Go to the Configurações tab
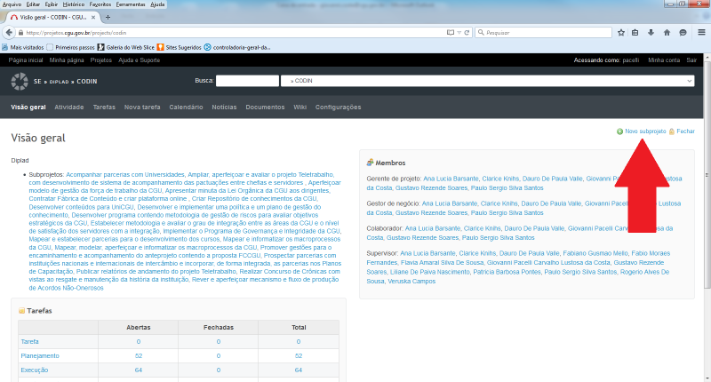Image resolution: width=711 pixels, height=382 pixels. (338, 107)
